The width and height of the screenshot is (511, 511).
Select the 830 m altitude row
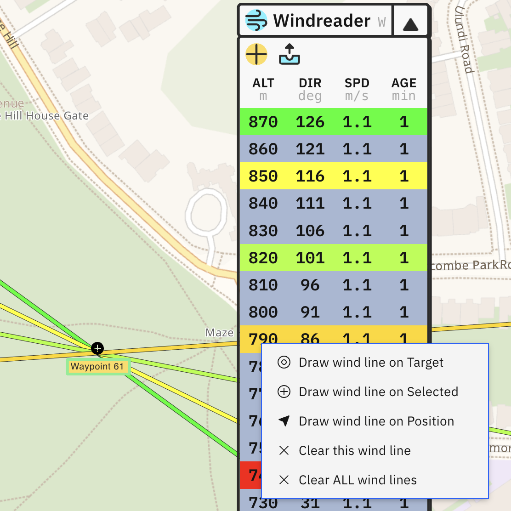(x=333, y=230)
